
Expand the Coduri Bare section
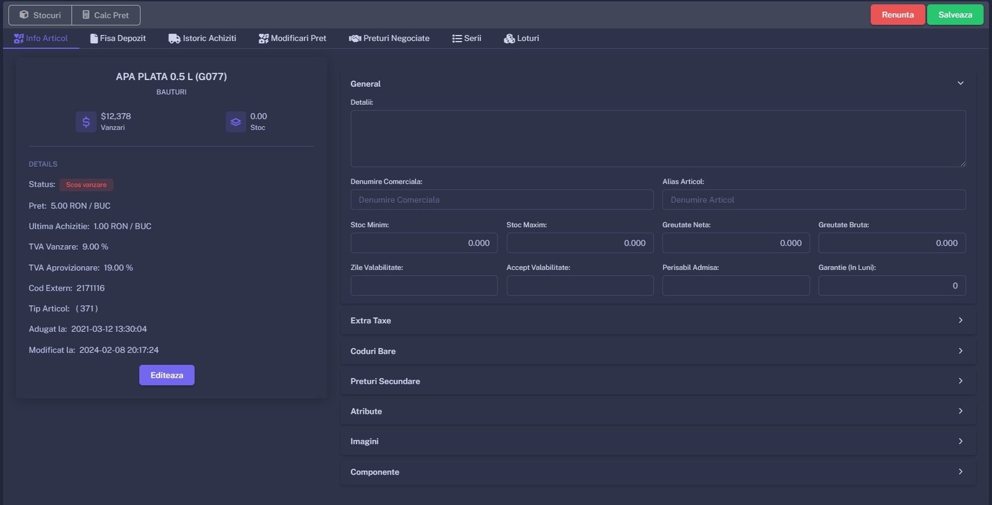658,351
